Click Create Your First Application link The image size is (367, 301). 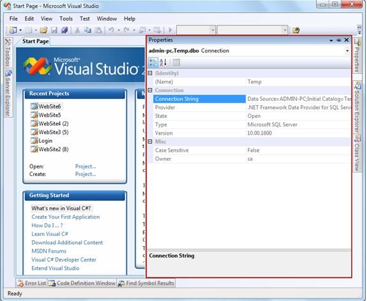[66, 217]
